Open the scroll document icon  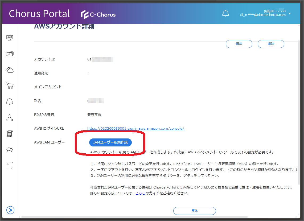point(10,133)
